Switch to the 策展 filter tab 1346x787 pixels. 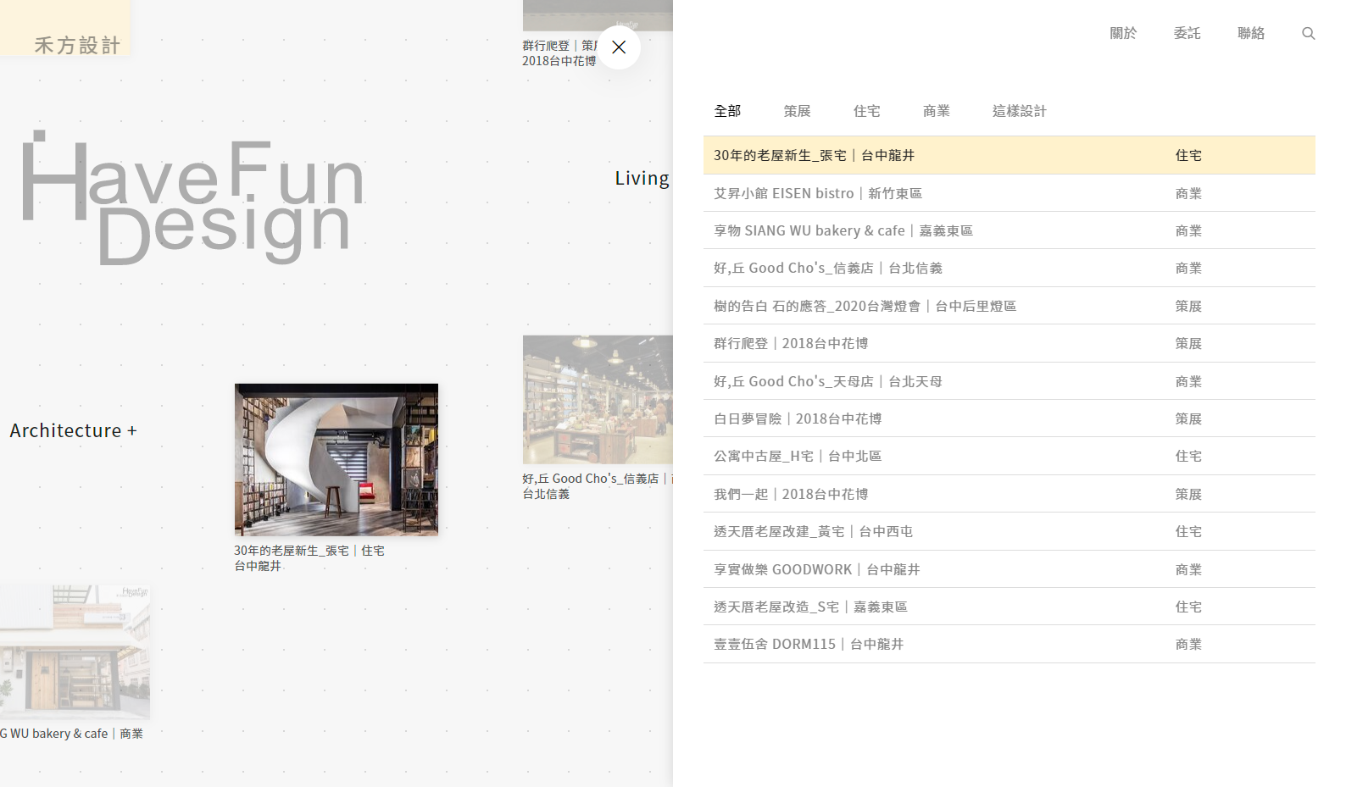(x=797, y=111)
